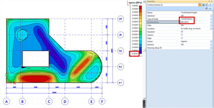Open the Location dropdown arrow
214x108 pixels.
[211, 28]
